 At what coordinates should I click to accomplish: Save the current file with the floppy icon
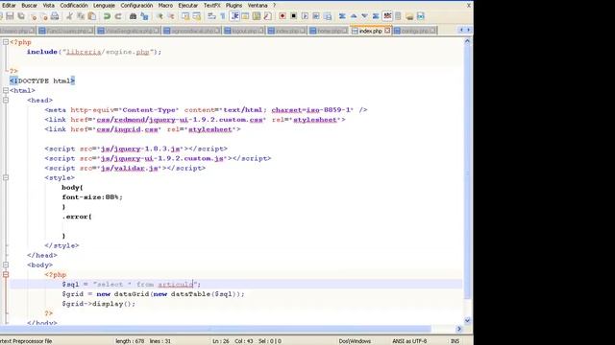pyautogui.click(x=10, y=16)
